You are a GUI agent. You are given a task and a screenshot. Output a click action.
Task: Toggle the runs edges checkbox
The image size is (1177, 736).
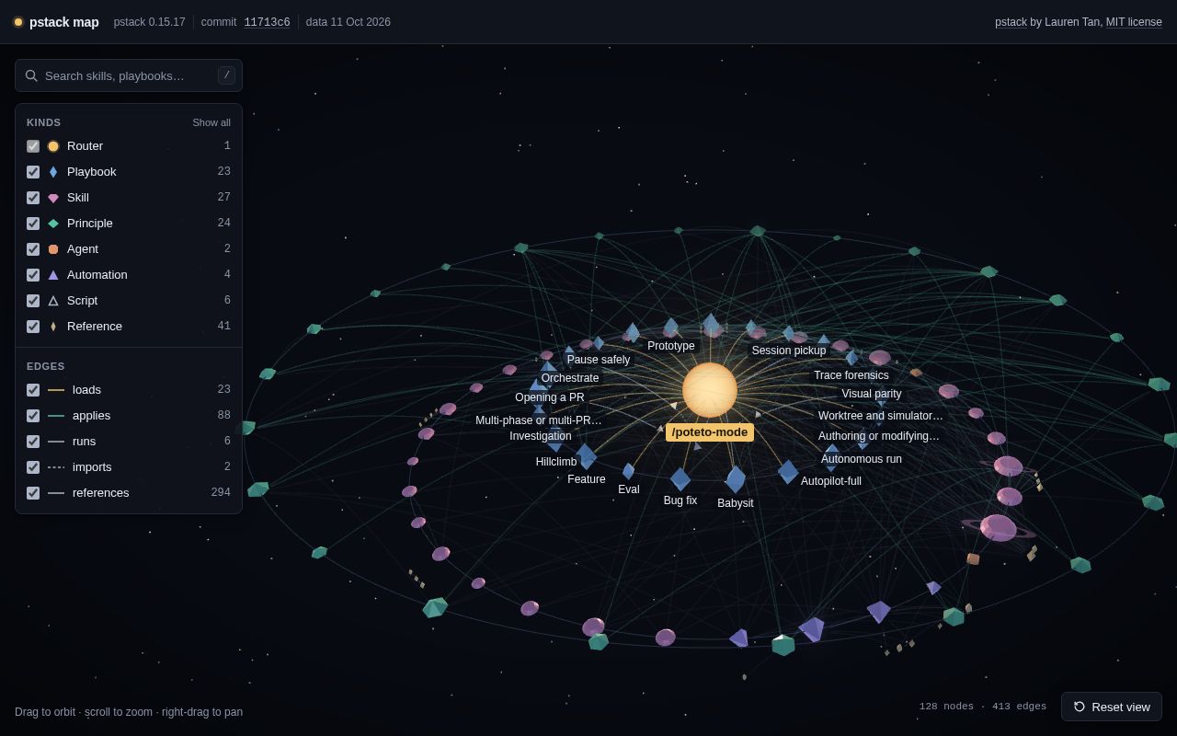33,442
